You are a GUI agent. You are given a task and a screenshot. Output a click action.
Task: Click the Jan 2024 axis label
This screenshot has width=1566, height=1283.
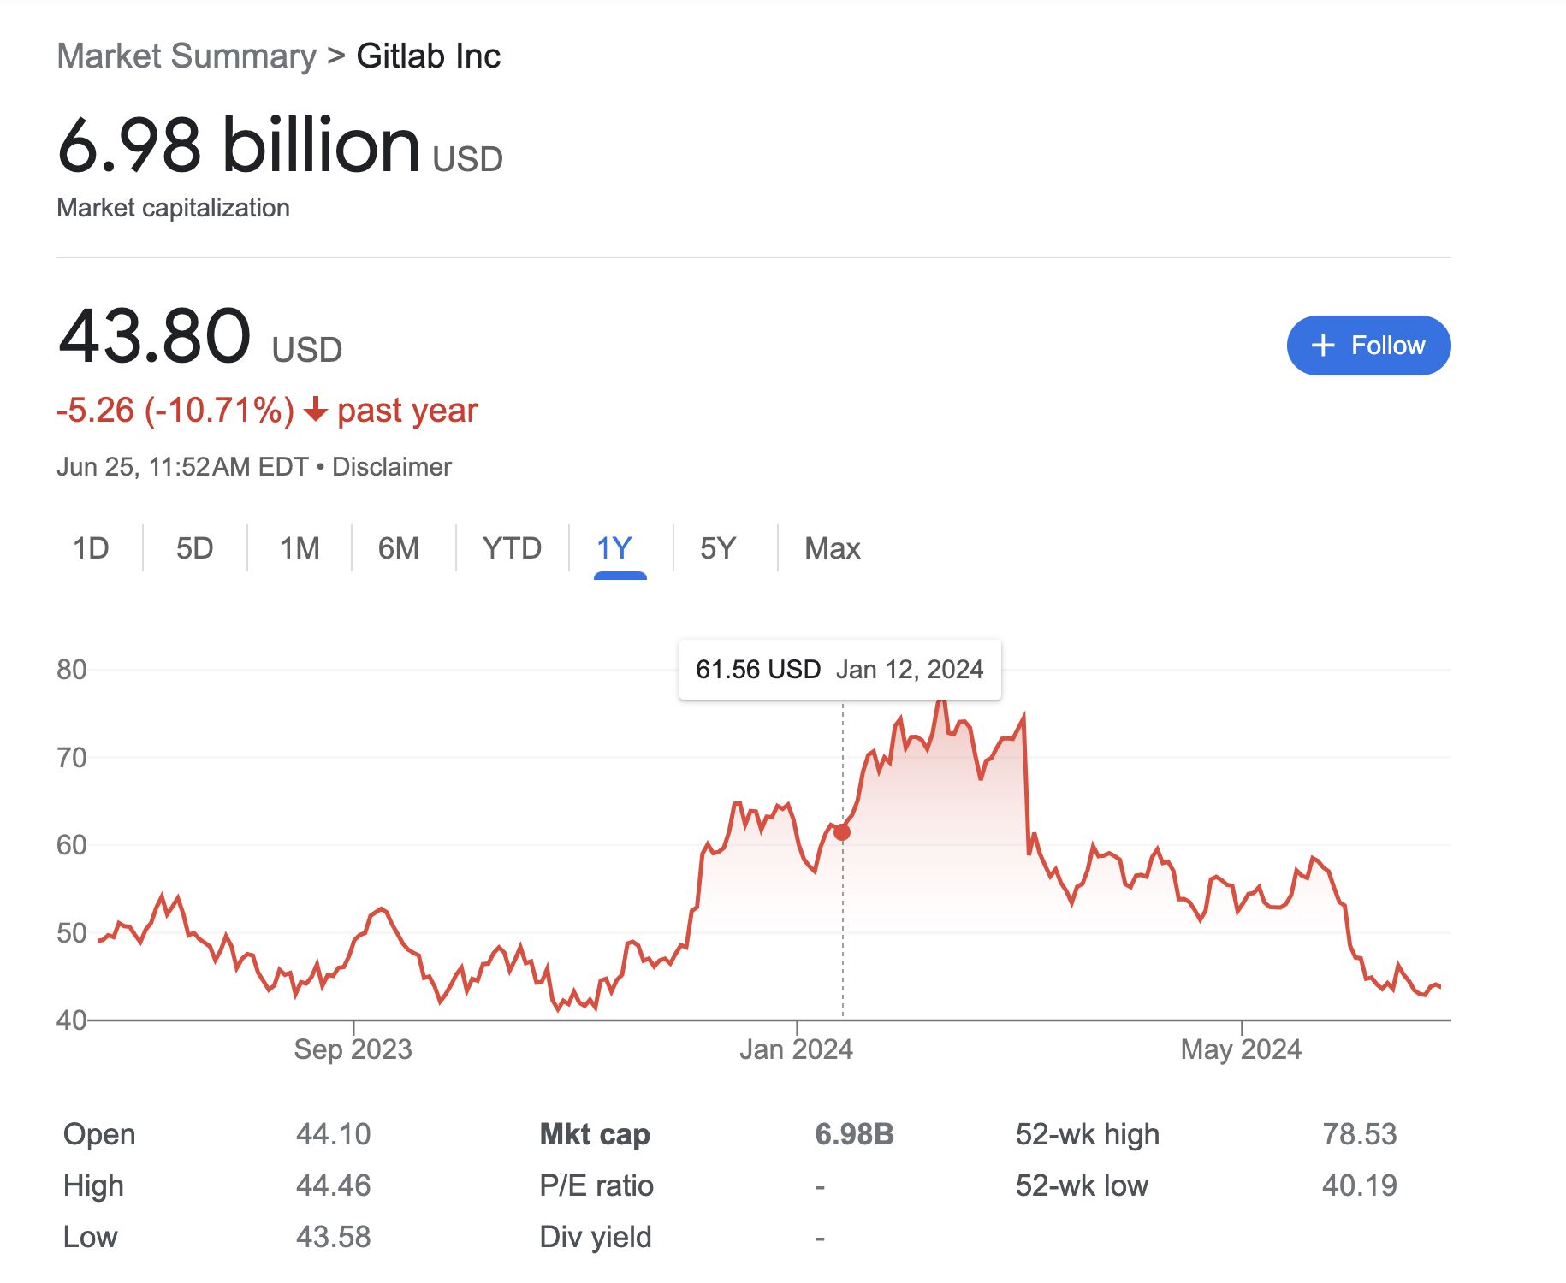(796, 1049)
